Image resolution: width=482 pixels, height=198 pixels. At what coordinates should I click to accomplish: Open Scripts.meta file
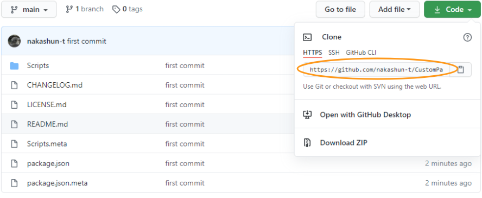pos(47,144)
